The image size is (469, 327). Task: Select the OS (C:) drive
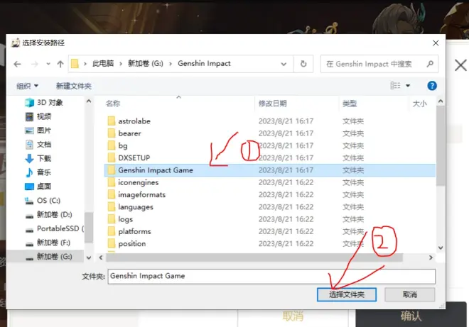pyautogui.click(x=43, y=200)
